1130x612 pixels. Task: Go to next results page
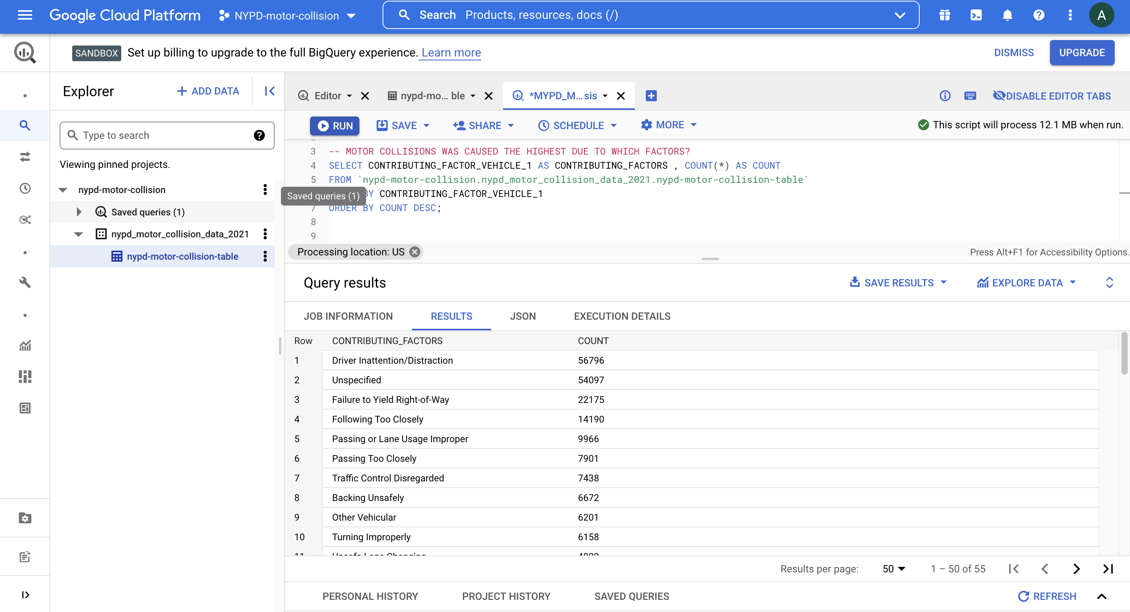pyautogui.click(x=1077, y=568)
